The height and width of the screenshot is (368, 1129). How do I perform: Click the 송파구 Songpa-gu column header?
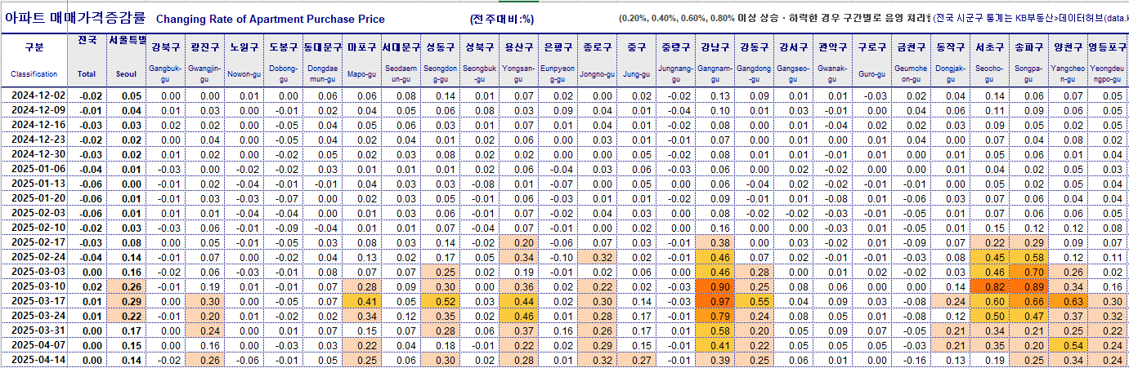1028,60
